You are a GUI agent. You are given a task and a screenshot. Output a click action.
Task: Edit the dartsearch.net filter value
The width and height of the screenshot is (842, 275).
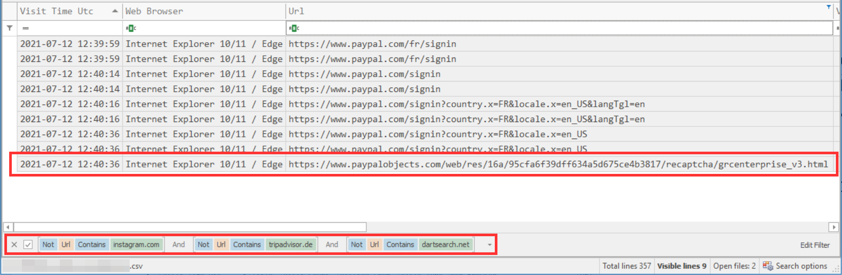tap(446, 244)
